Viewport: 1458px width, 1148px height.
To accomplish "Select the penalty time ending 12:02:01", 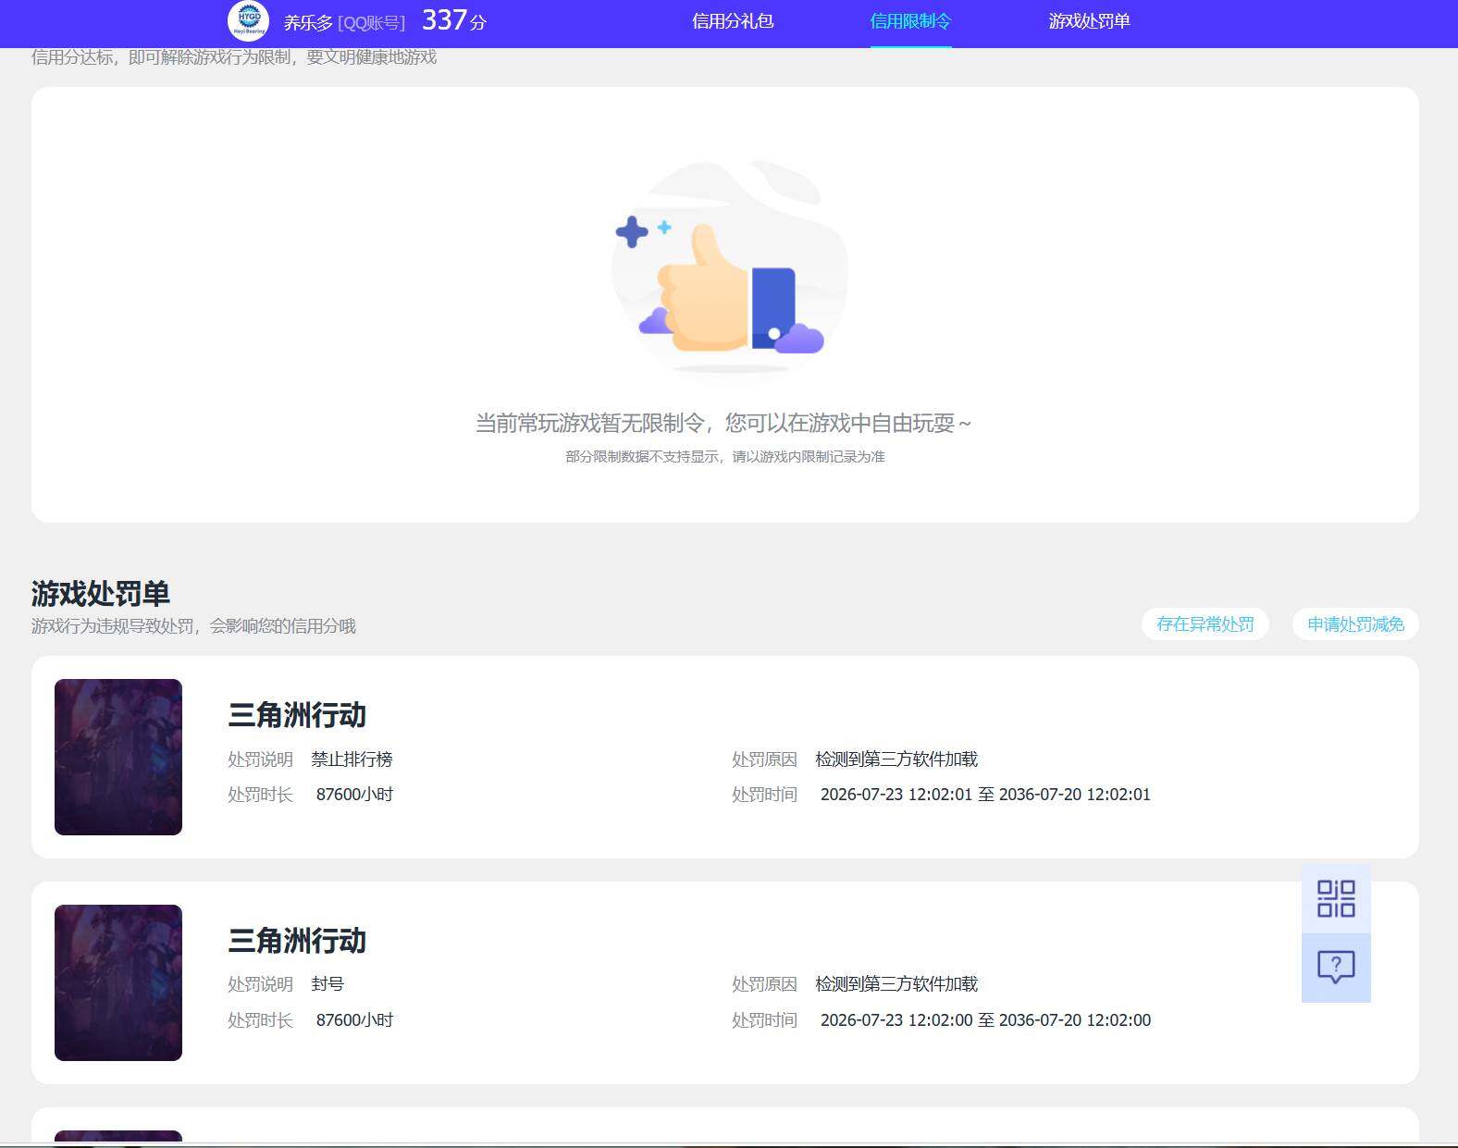I will tap(985, 795).
